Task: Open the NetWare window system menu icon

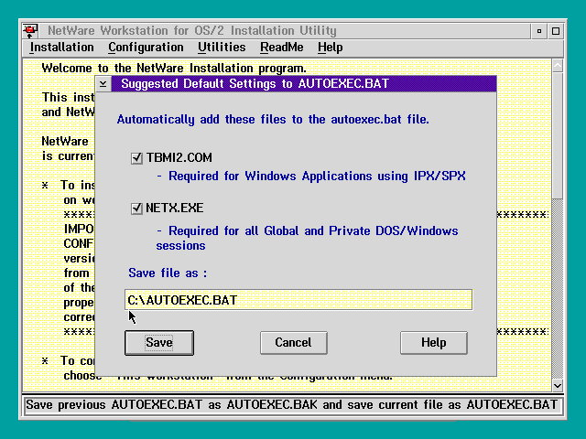Action: (x=30, y=30)
